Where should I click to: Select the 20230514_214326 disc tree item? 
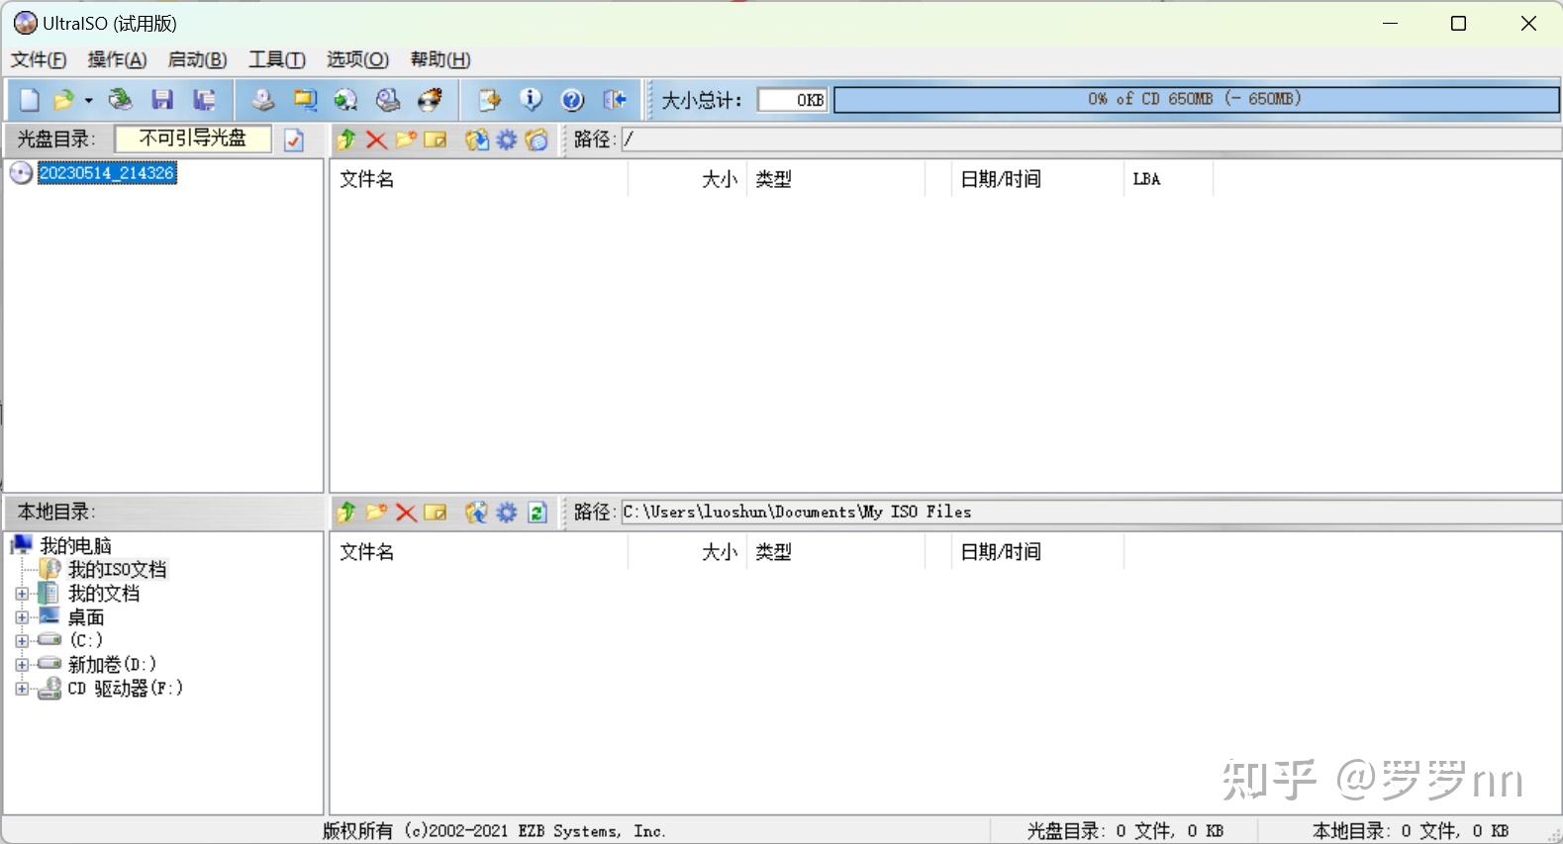tap(107, 173)
